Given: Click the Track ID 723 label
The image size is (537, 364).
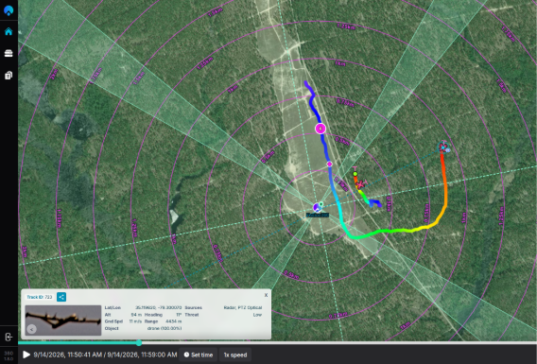Looking at the screenshot, I should click(40, 297).
